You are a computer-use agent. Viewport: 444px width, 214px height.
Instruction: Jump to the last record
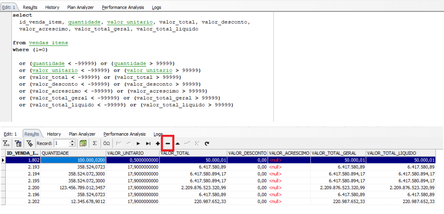(x=148, y=143)
